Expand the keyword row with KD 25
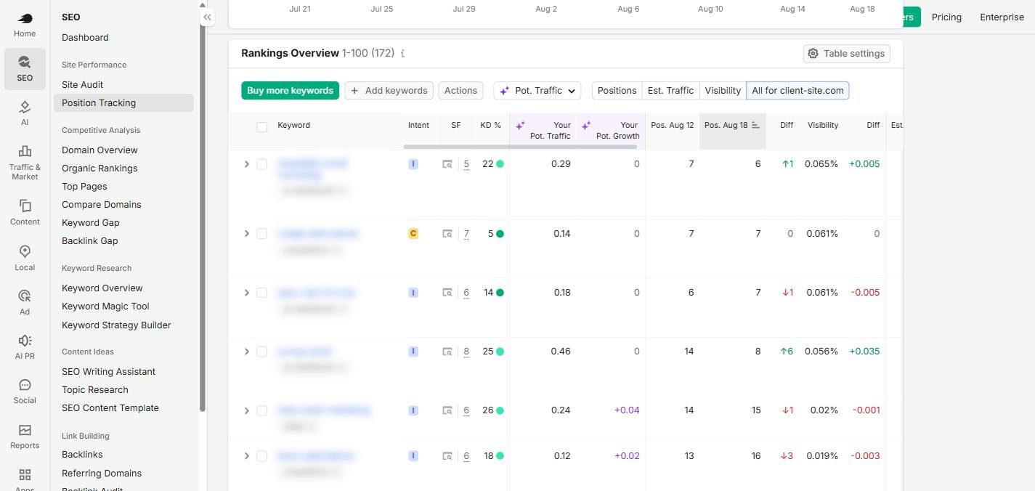The height and width of the screenshot is (491, 1035). (246, 352)
